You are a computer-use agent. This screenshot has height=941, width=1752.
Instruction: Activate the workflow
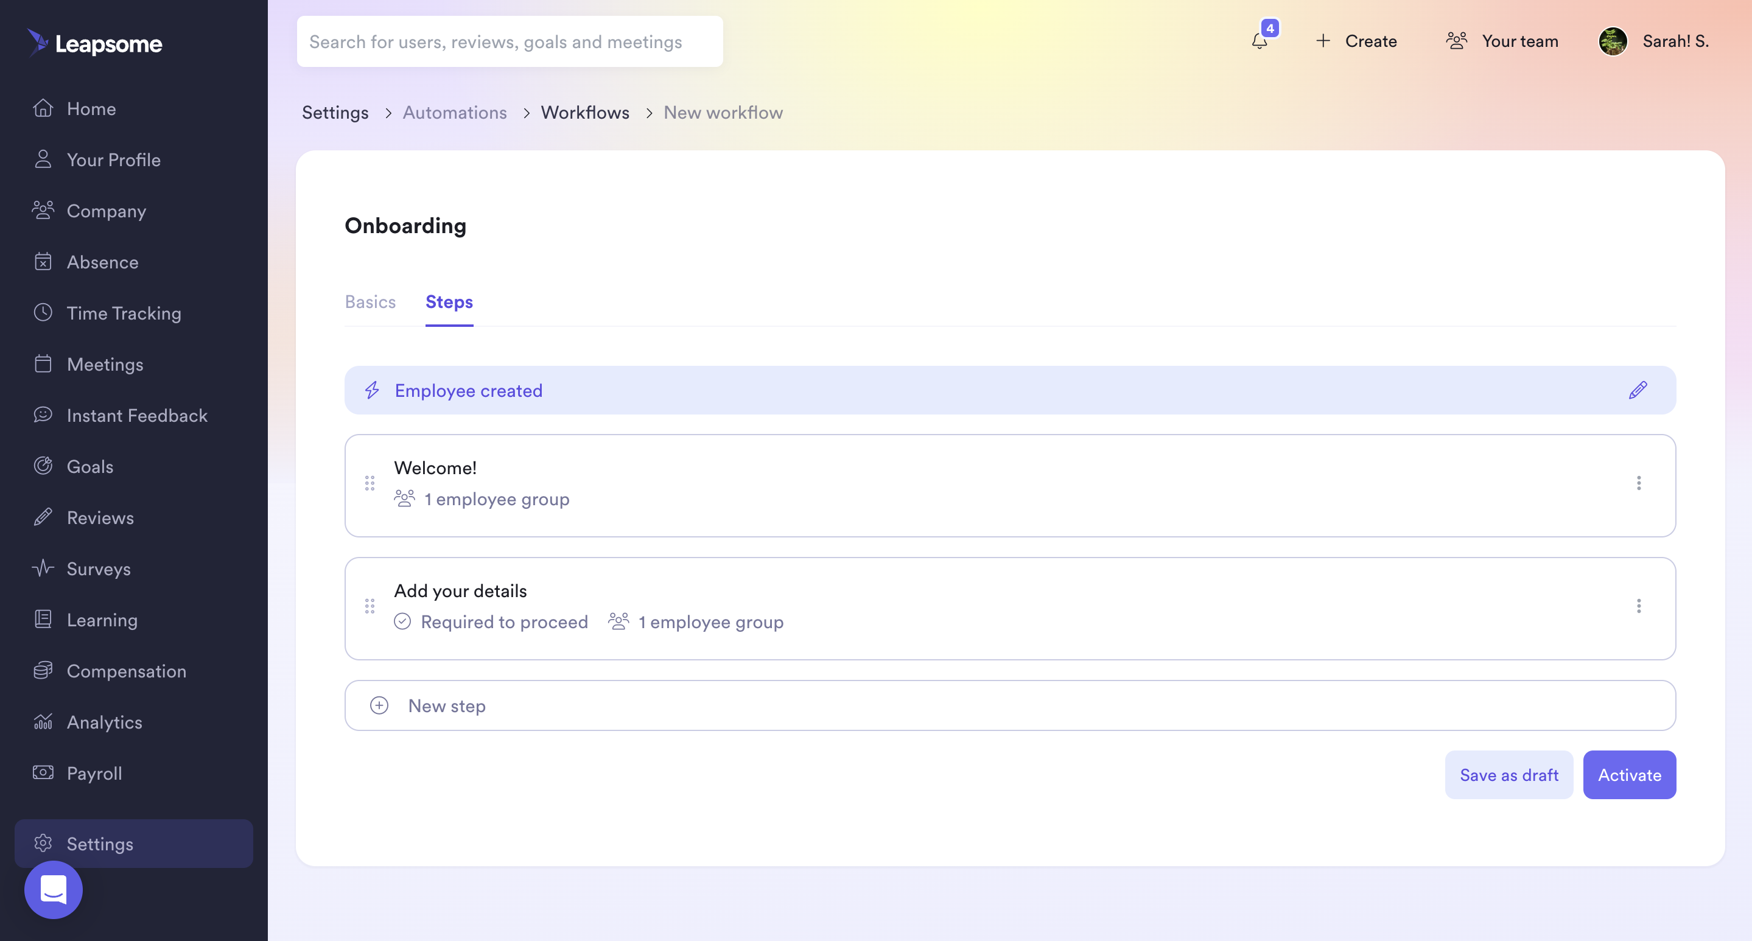point(1629,775)
